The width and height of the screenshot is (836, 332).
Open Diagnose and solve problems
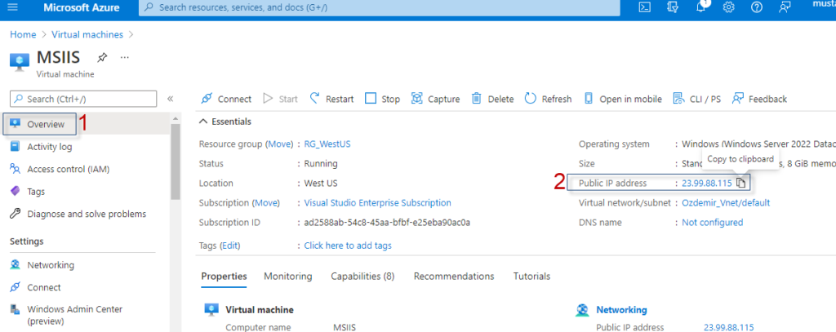[x=87, y=214]
